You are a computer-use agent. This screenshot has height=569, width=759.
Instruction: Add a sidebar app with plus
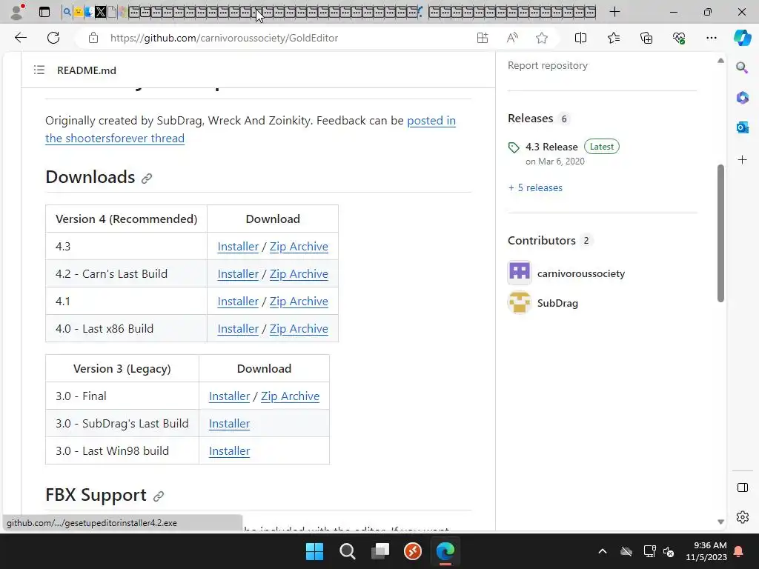pos(742,160)
